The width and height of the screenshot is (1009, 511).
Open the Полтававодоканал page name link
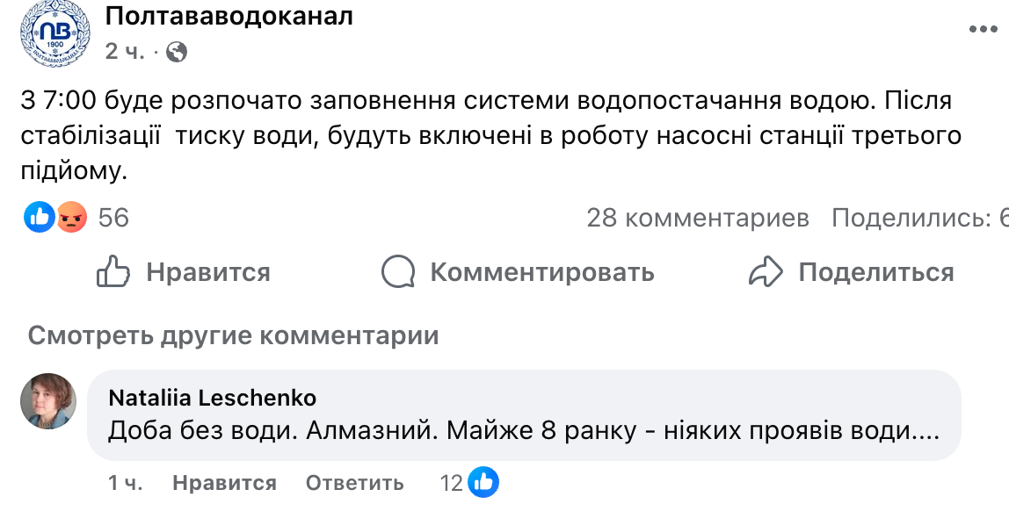coord(229,16)
